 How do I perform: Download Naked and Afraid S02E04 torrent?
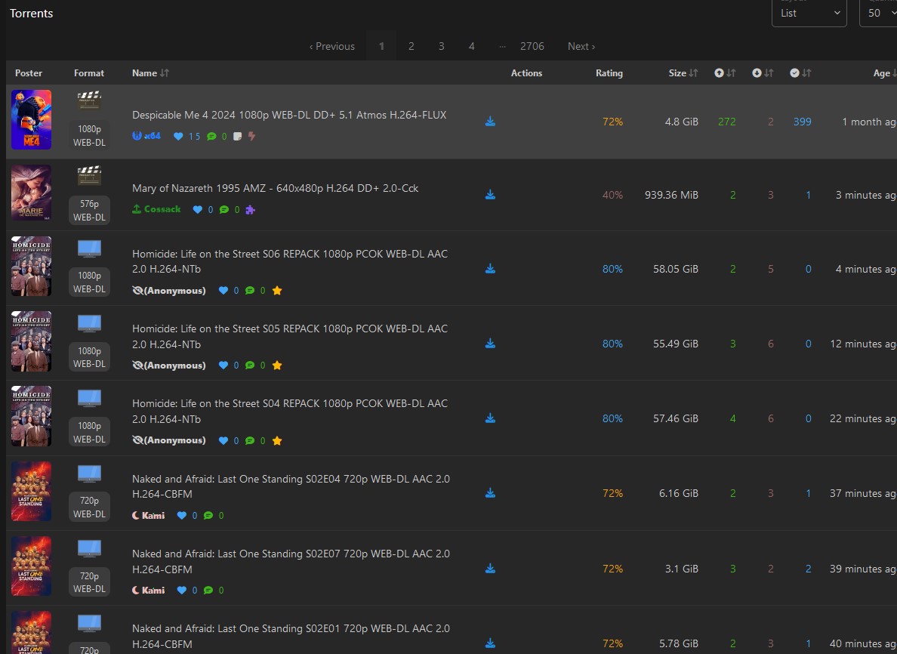click(490, 493)
